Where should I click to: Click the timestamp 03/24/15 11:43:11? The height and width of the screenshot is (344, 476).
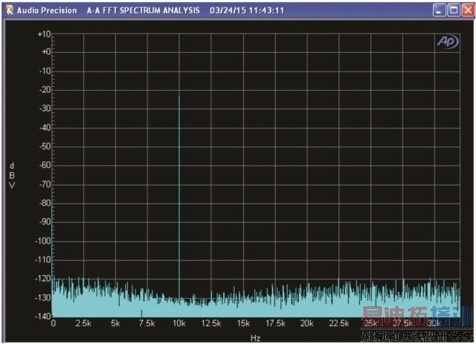tap(247, 10)
